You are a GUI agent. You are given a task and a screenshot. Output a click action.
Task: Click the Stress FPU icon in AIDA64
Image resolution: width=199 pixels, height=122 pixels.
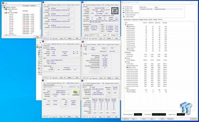click(x=124, y=9)
